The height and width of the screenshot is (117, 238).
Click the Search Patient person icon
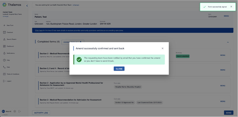click(x=4, y=39)
